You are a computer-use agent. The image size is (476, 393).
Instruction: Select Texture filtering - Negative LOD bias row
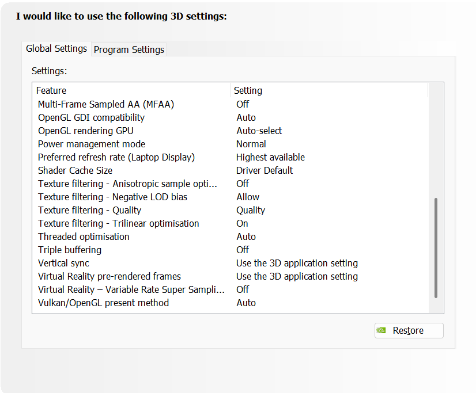pyautogui.click(x=112, y=197)
